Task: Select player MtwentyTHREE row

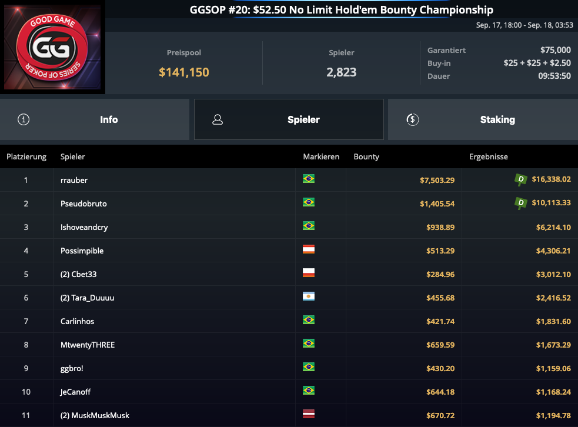Action: click(88, 345)
